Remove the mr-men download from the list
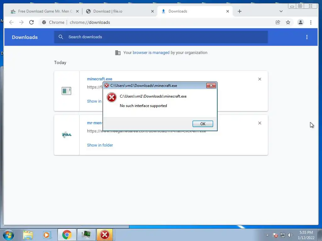 tap(259, 123)
